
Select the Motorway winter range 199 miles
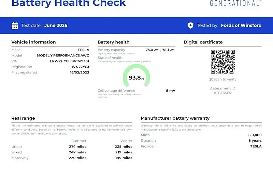[124, 158]
